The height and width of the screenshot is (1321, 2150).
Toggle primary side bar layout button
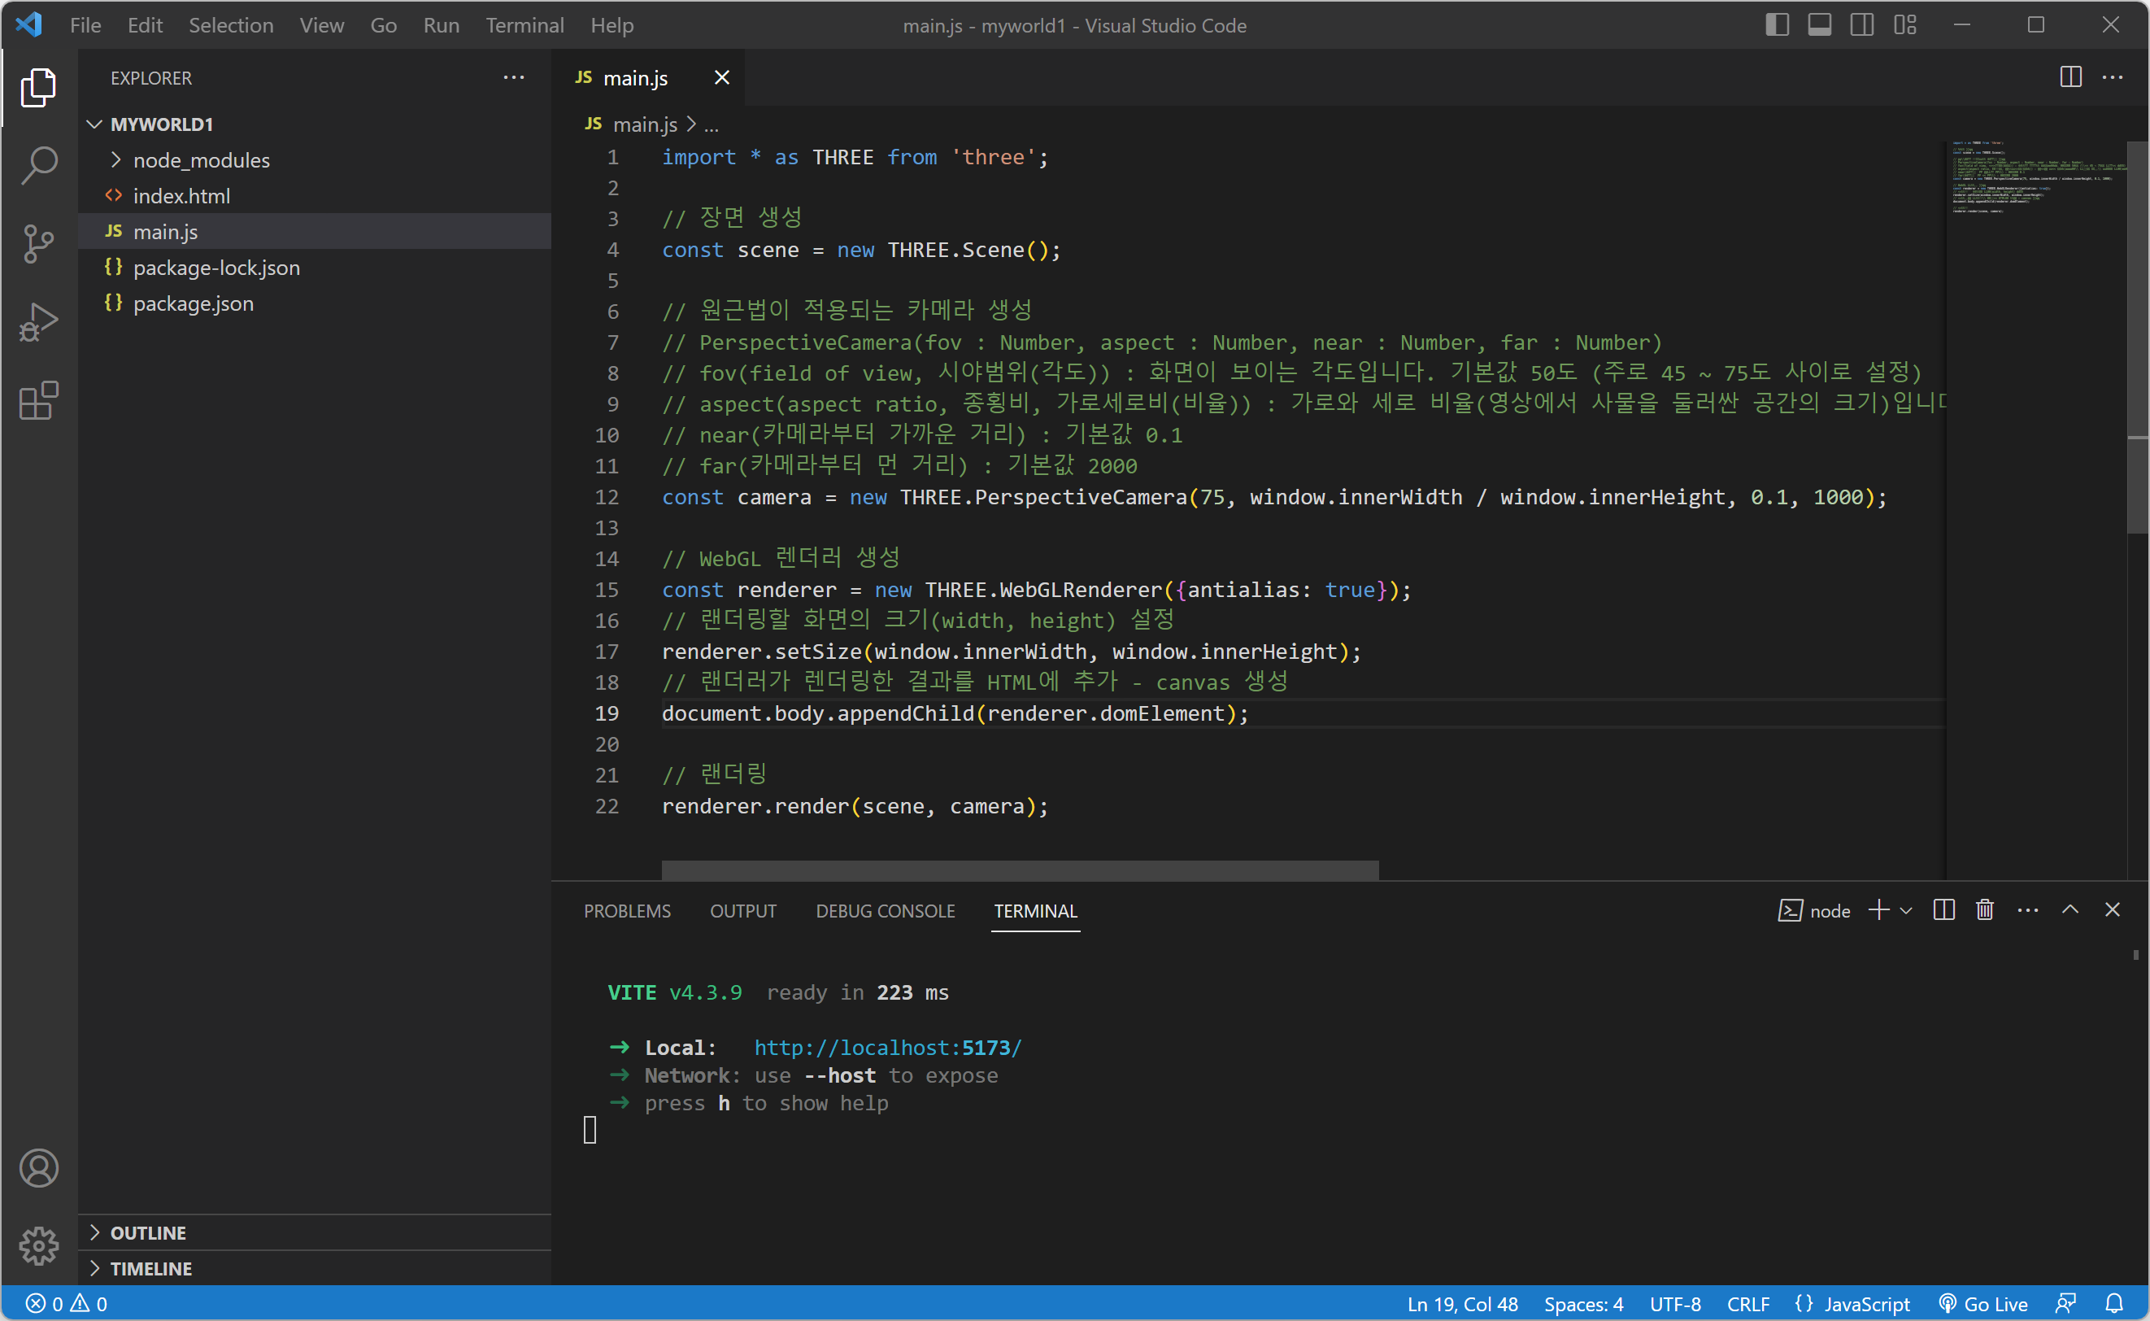tap(1776, 24)
